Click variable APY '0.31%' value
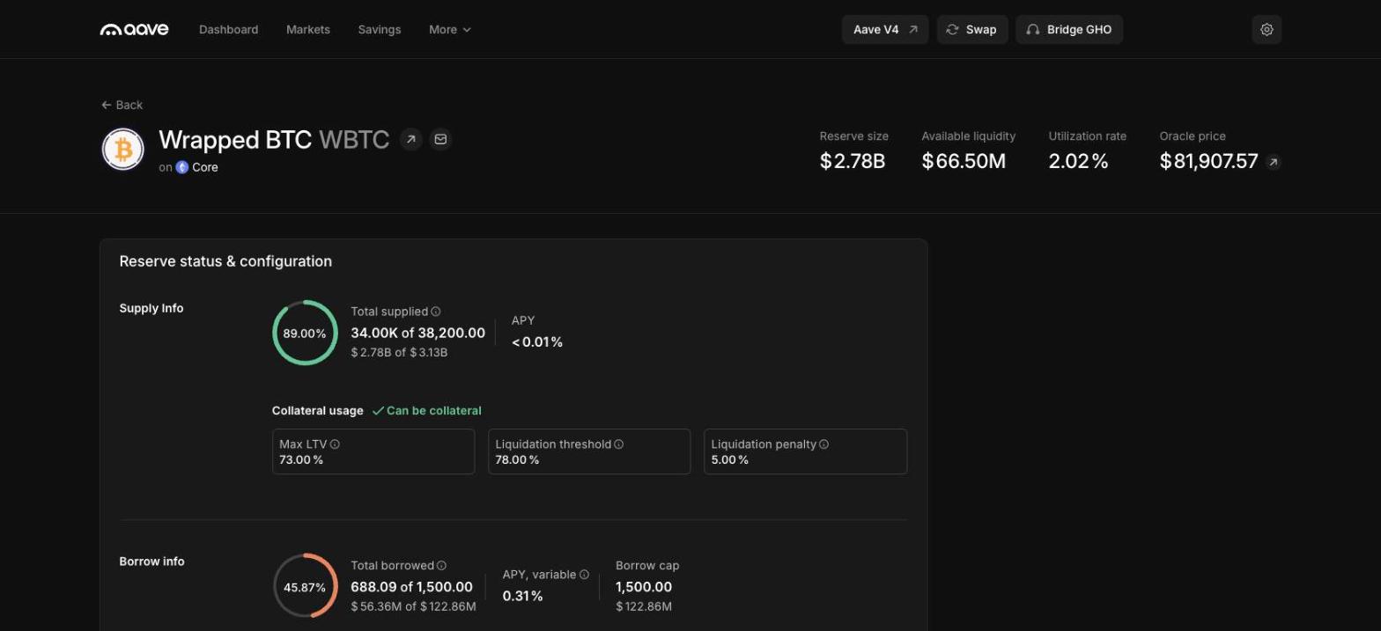 522,596
